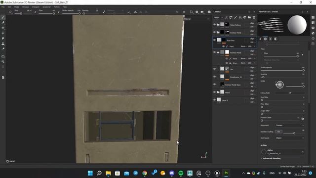This screenshot has width=316, height=178.
Task: Open the Resource updater icon in left toolbar
Action: (x=3, y=61)
